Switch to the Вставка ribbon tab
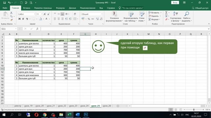 pos(27,8)
